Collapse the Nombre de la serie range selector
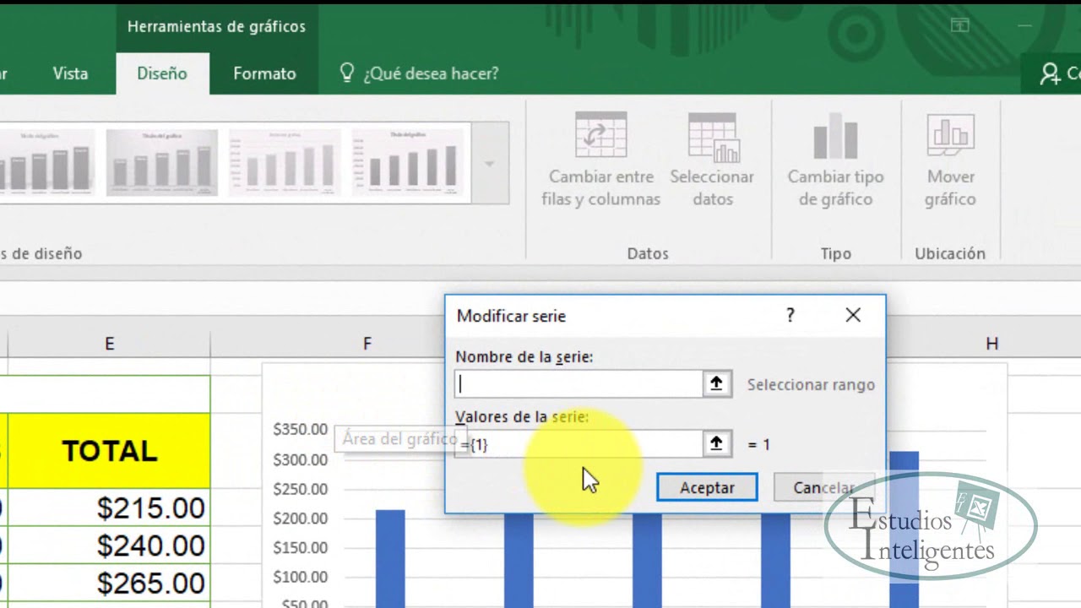Screen dimensions: 1081x608 point(716,383)
